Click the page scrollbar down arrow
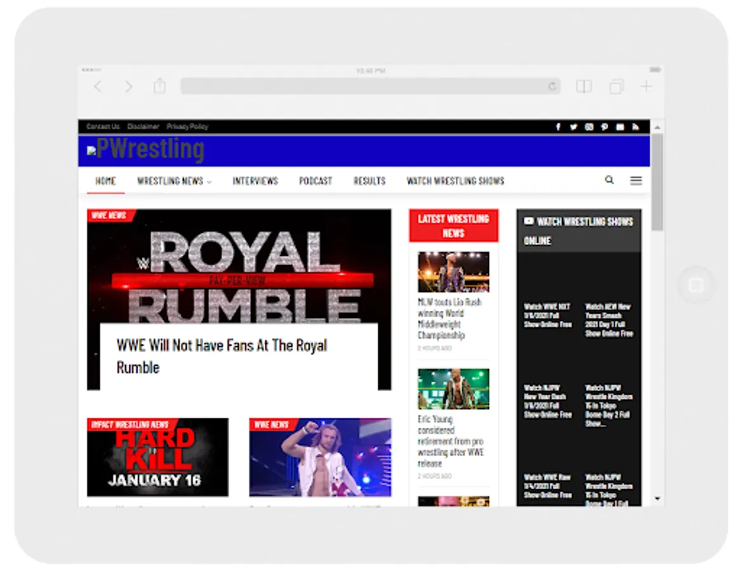This screenshot has width=741, height=571. click(657, 499)
